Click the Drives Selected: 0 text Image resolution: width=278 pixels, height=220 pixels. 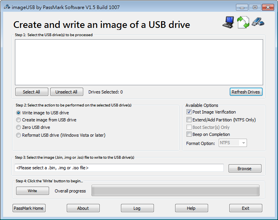click(x=106, y=92)
